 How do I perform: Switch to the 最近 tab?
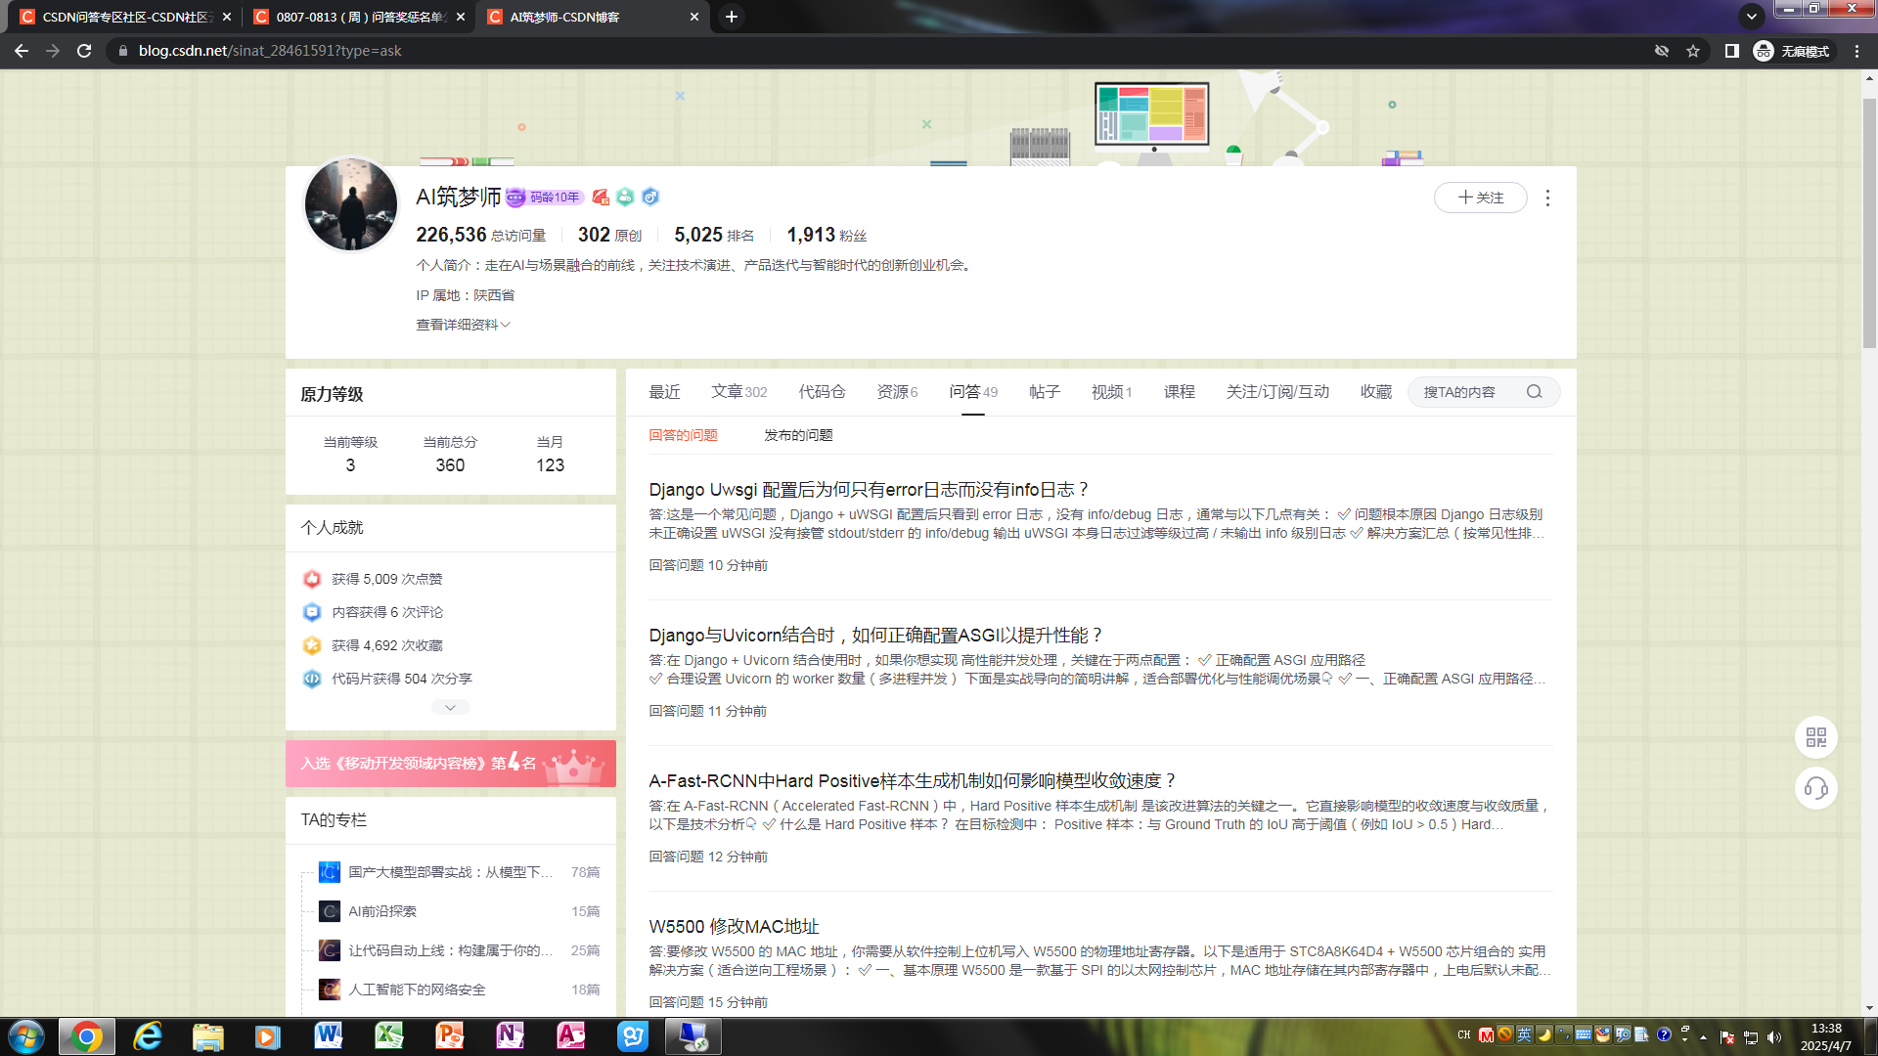point(664,392)
